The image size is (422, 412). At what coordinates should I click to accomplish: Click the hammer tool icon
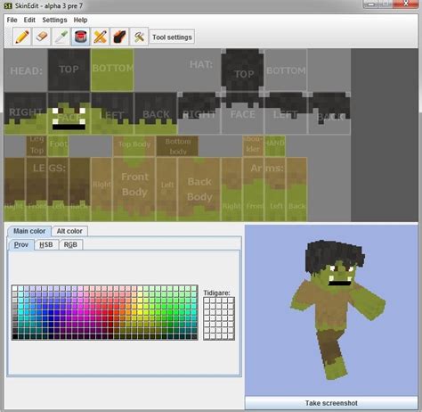tap(139, 37)
